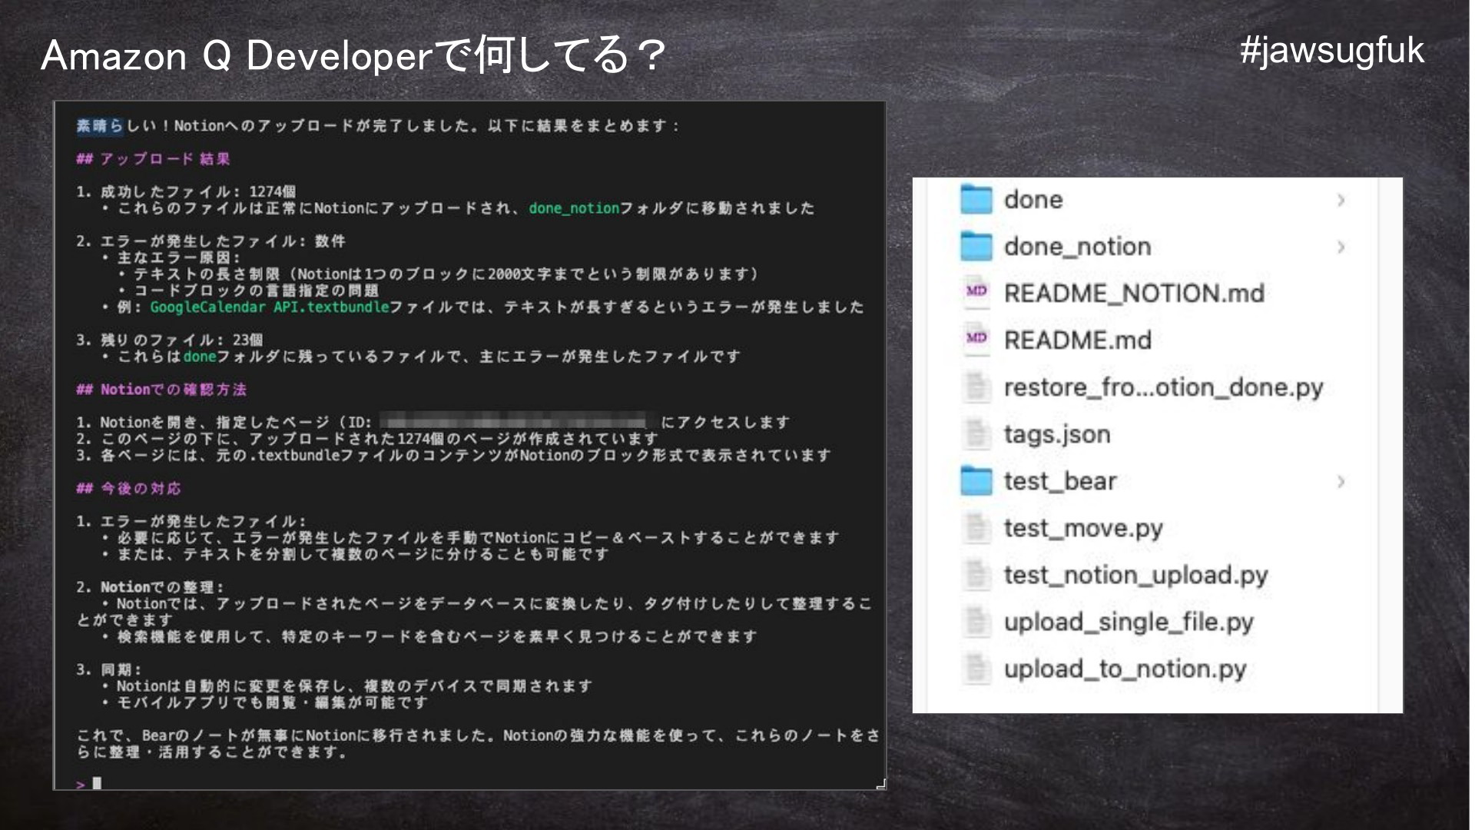The height and width of the screenshot is (830, 1475).
Task: Click the terminal heading ## 今後の対応
Action: tap(128, 489)
